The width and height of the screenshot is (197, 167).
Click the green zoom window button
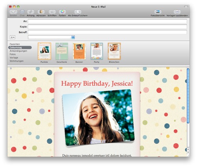(18, 7)
